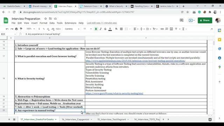The image size is (224, 126).
Task: Decrease decimal places icon
Action: coord(48,29)
